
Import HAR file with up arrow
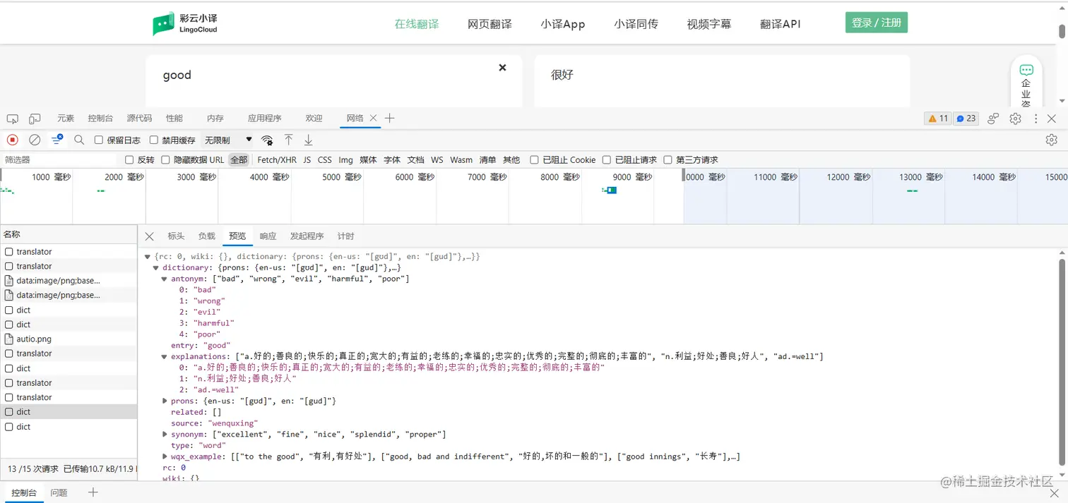288,140
